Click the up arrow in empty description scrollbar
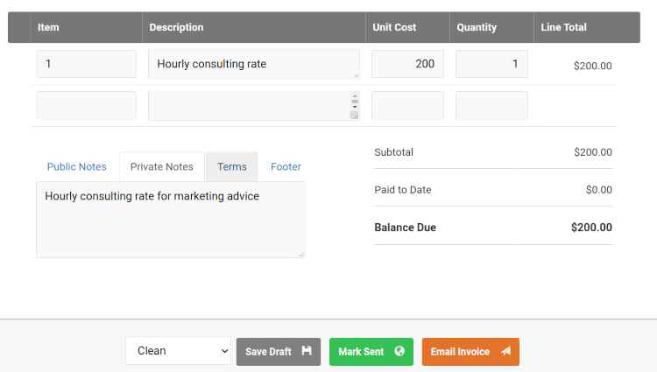This screenshot has width=657, height=372. (355, 96)
